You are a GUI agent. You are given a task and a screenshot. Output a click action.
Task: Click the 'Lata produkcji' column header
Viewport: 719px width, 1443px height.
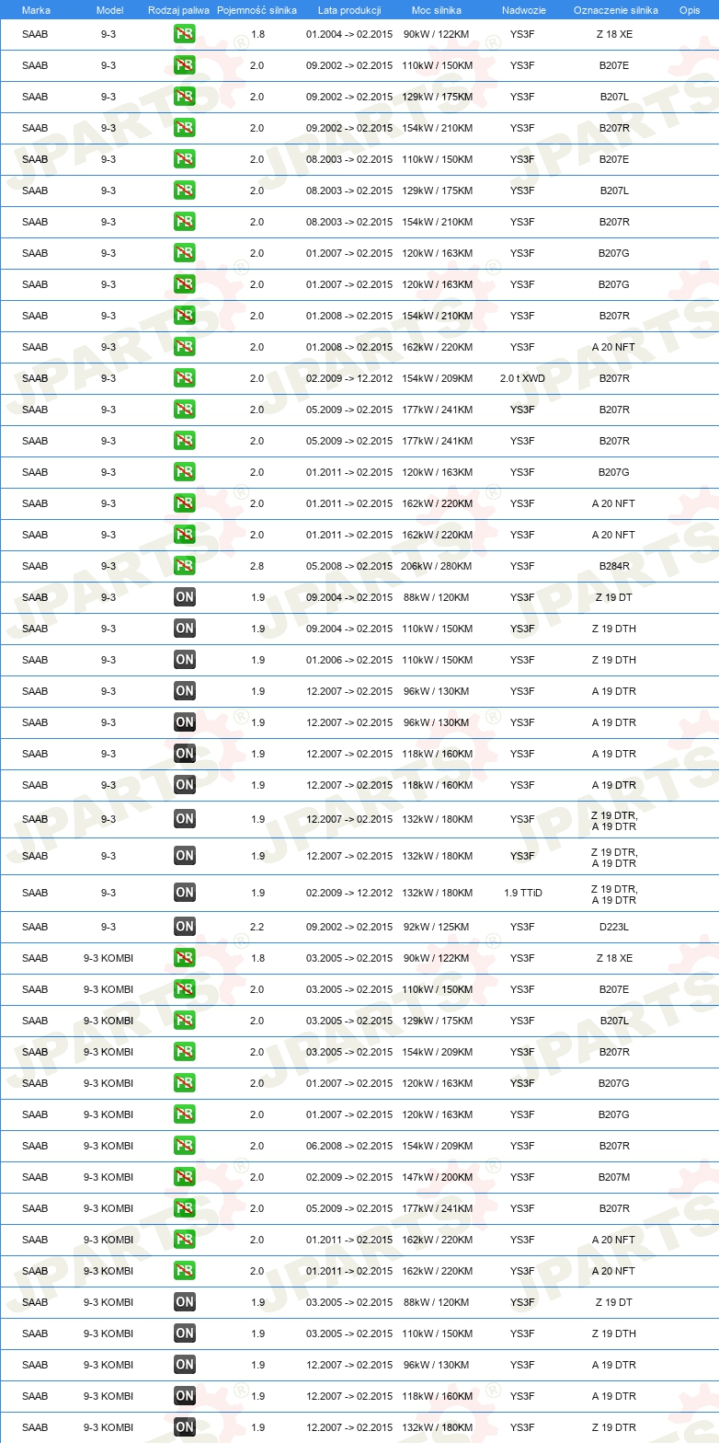pyautogui.click(x=349, y=10)
